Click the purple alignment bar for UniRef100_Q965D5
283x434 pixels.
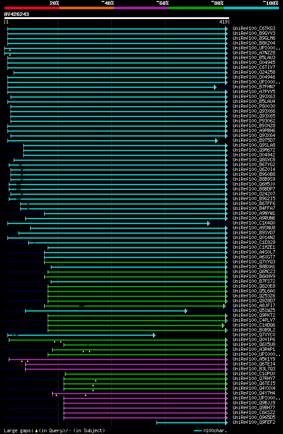(145, 418)
